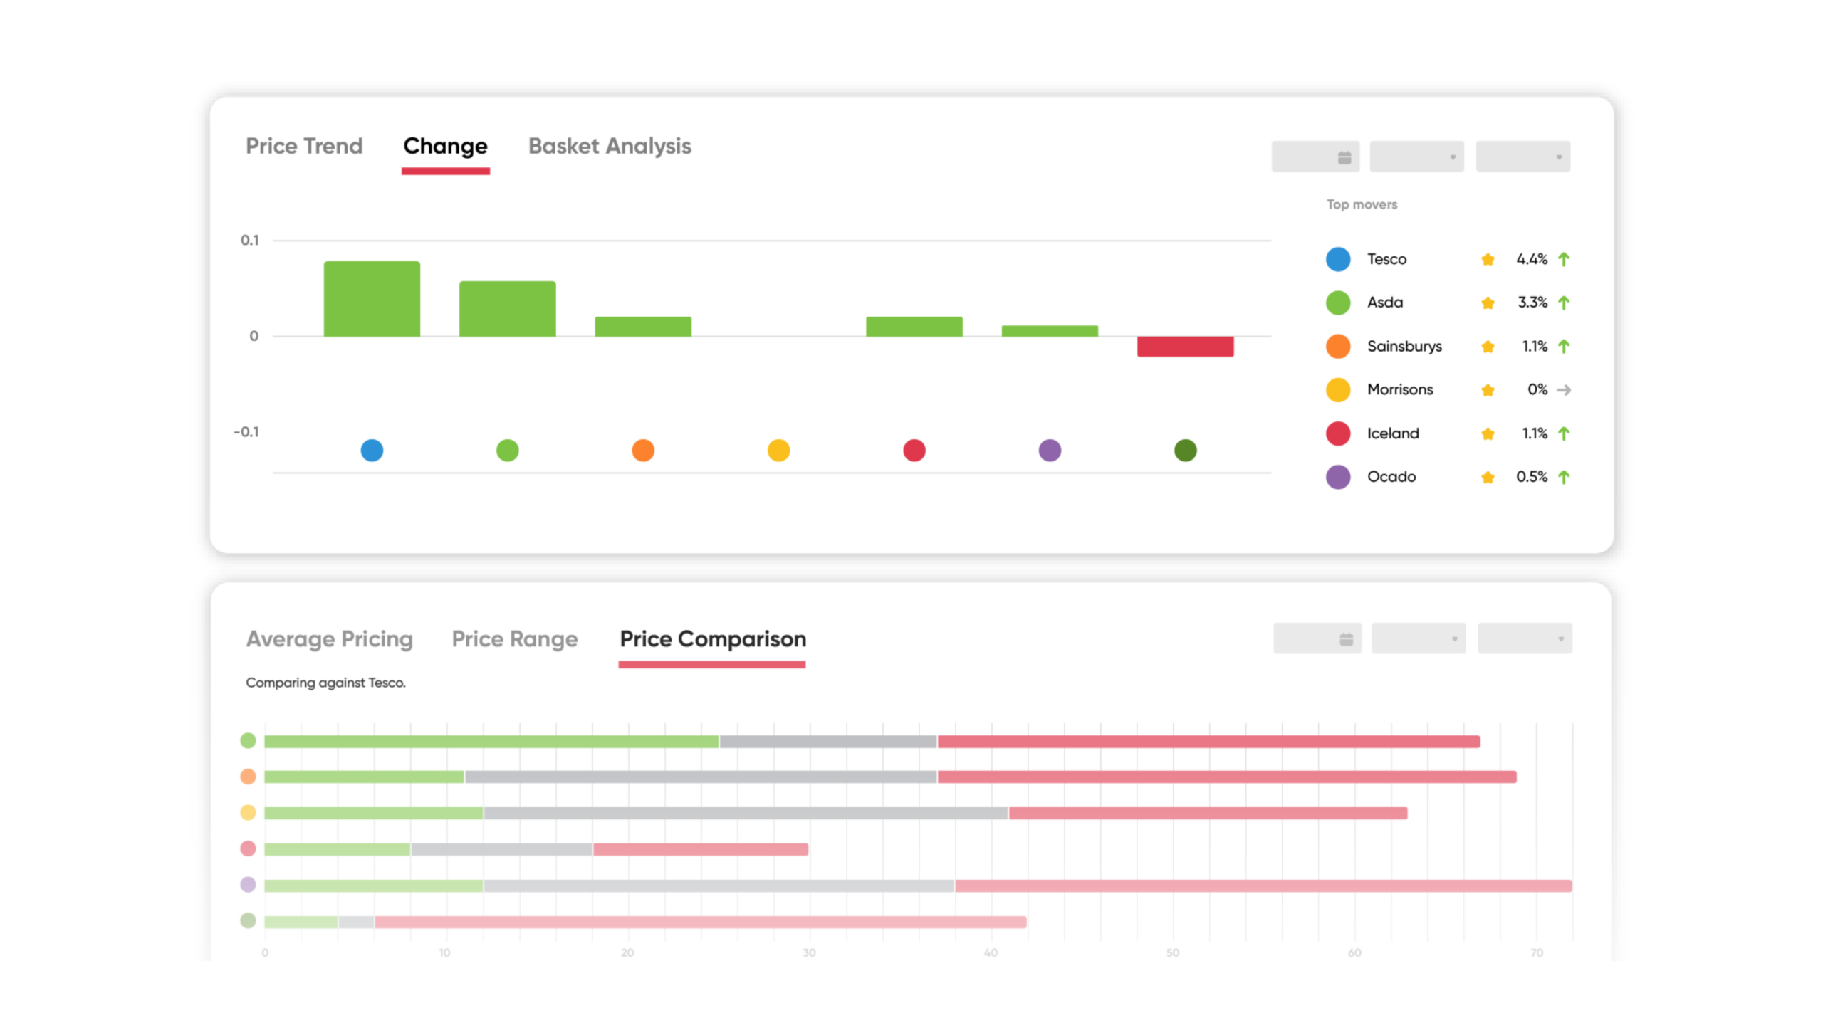Click the up arrow beside Sainsburys 1.1%
1823x1025 pixels.
click(x=1564, y=347)
